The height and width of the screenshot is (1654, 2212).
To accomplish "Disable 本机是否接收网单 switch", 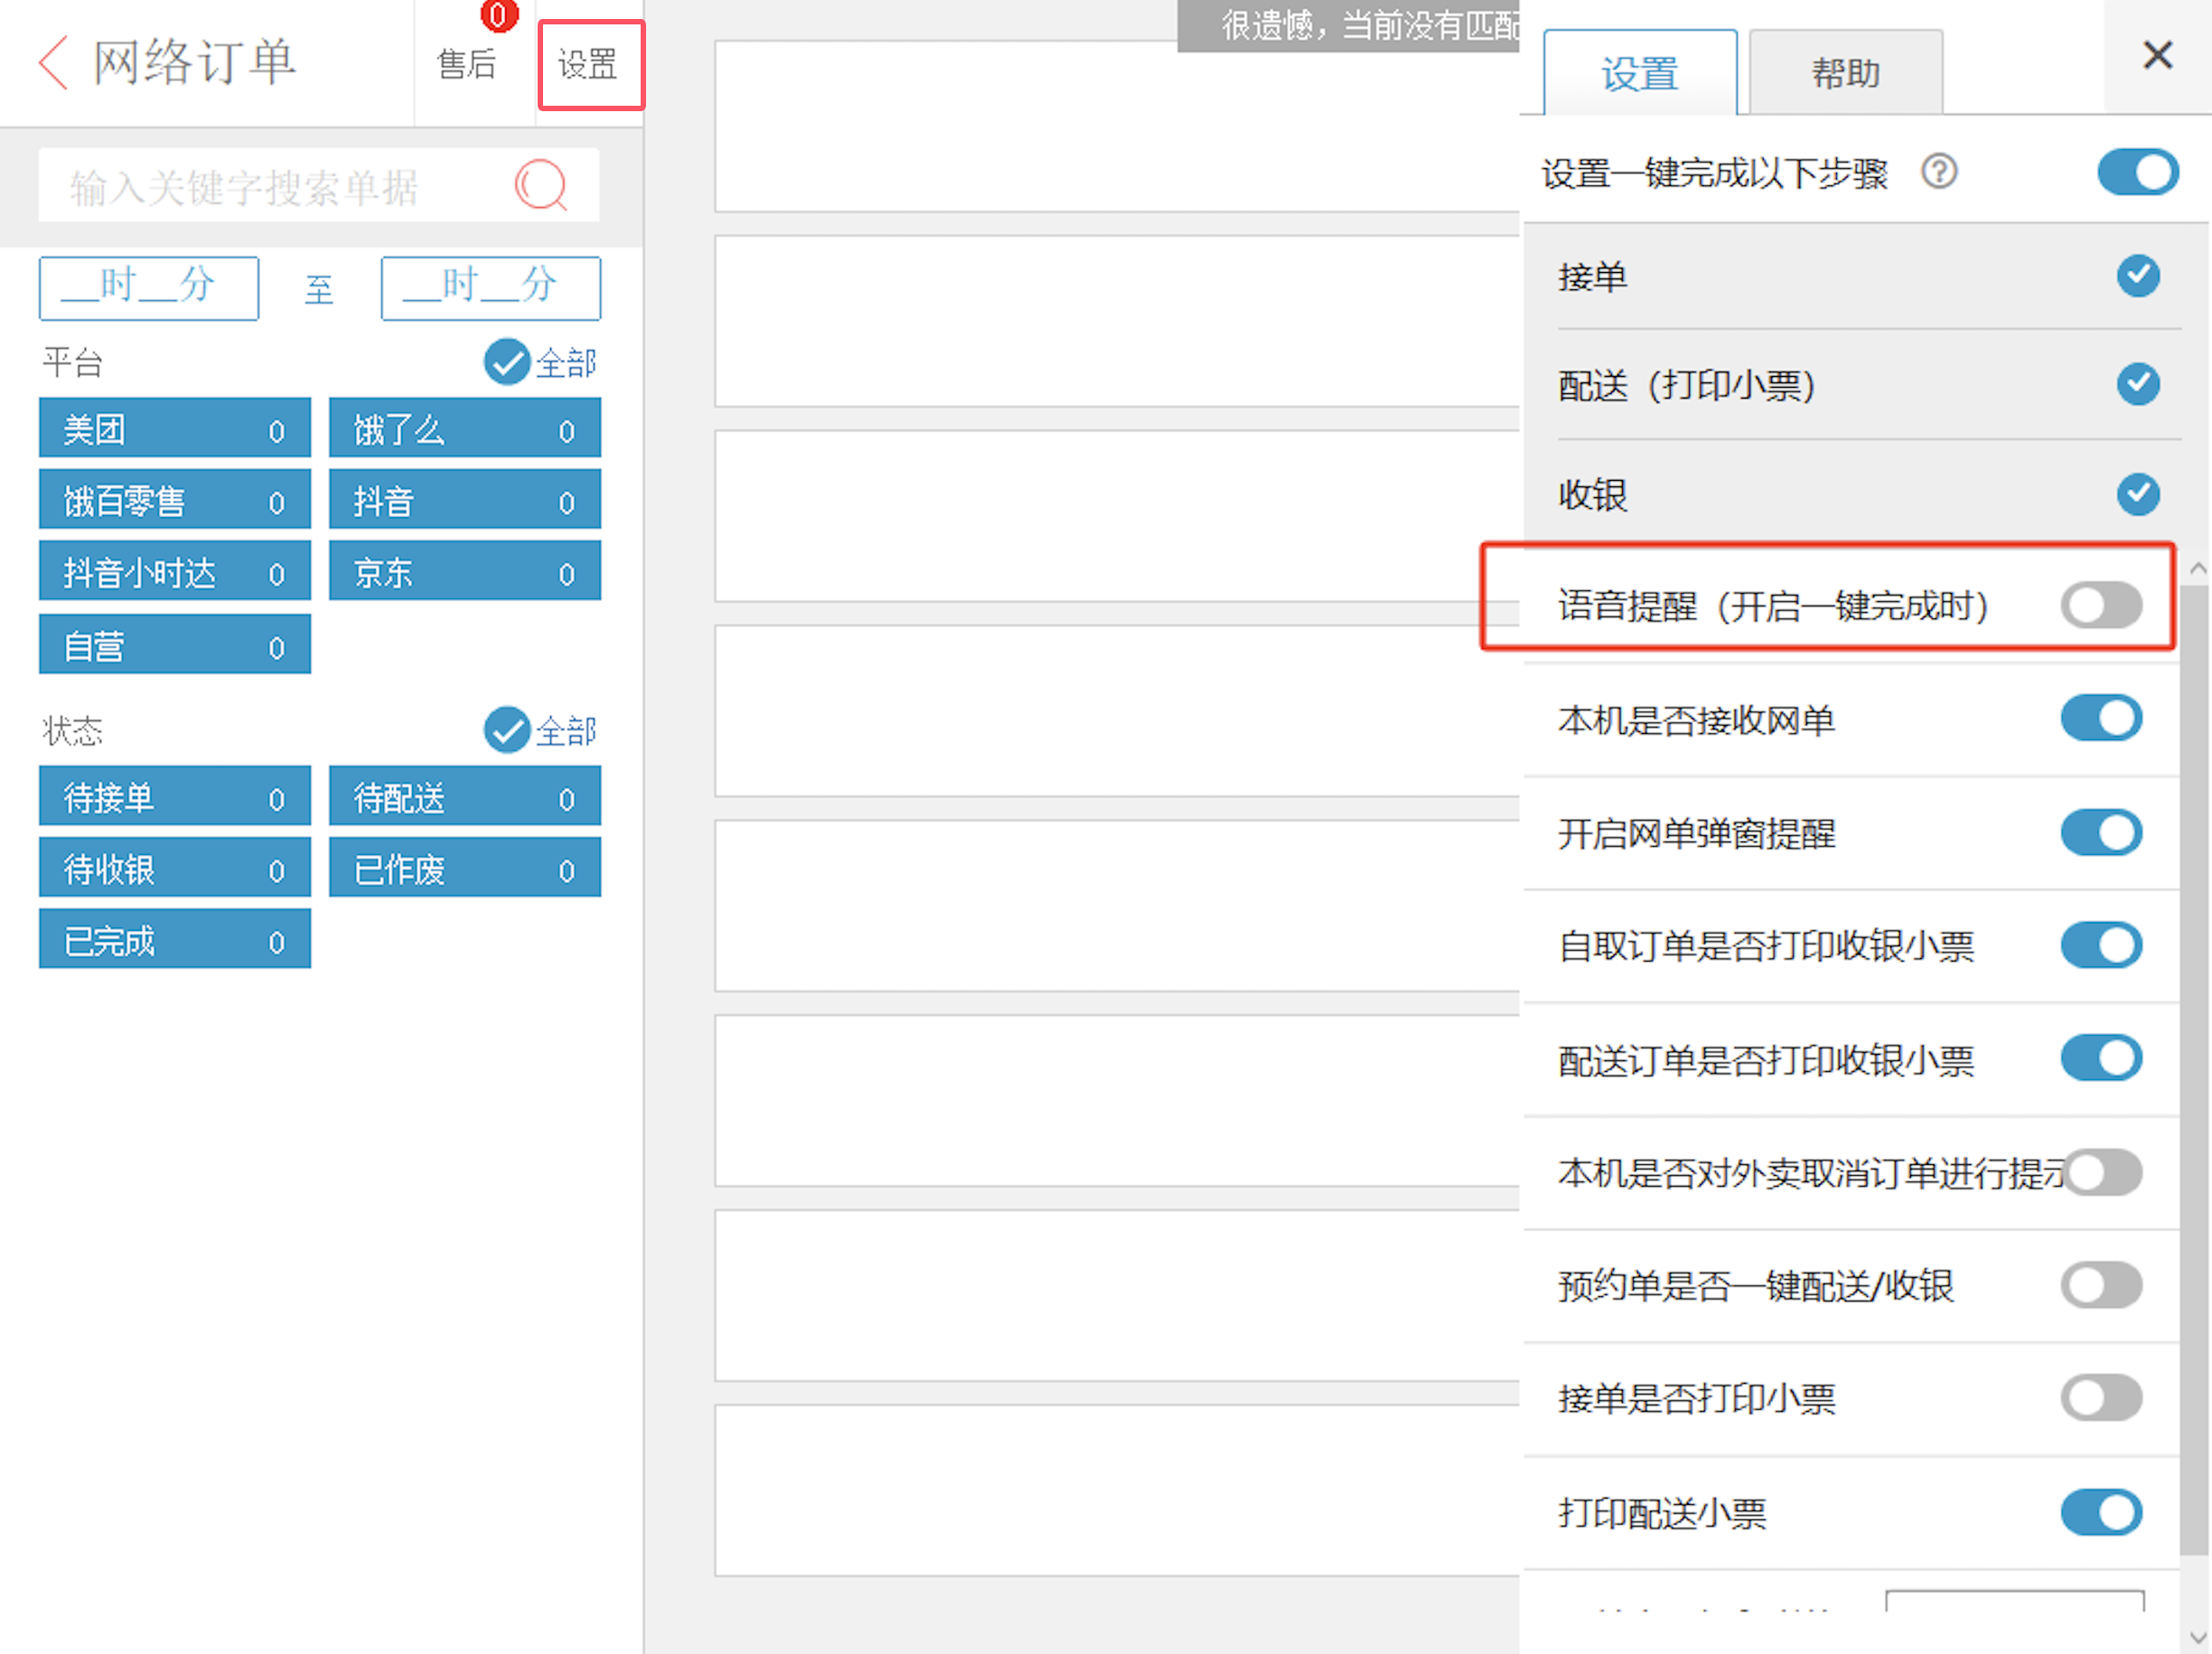I will (2100, 719).
